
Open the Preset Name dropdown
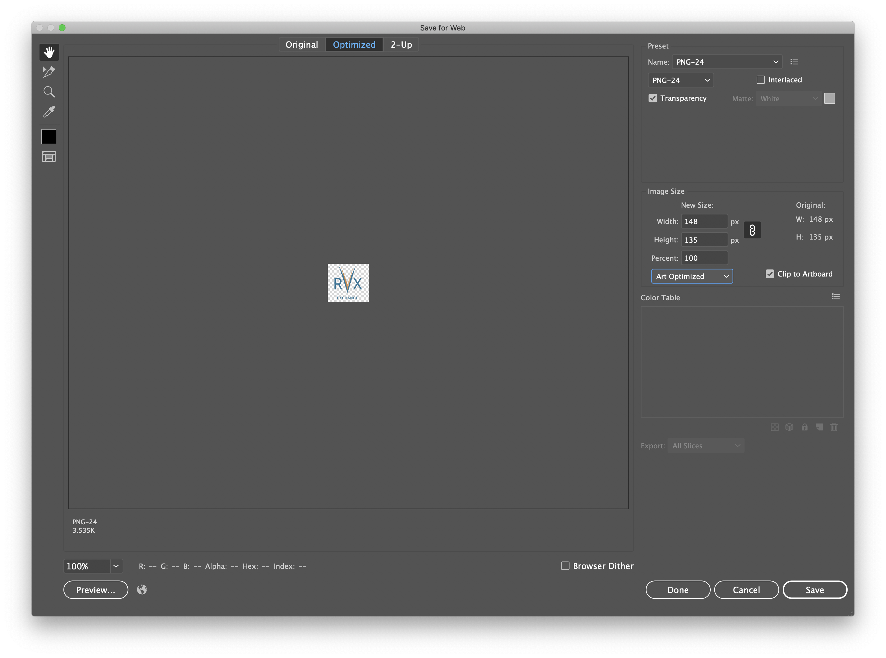(726, 62)
